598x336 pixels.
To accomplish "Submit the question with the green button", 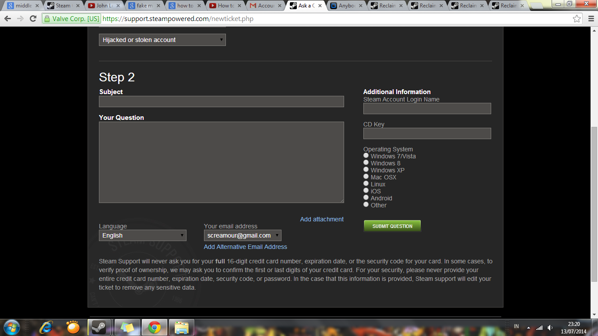I will (392, 226).
